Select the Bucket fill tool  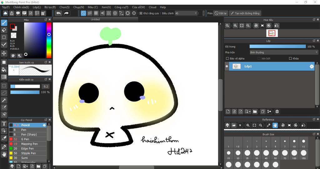[4, 70]
